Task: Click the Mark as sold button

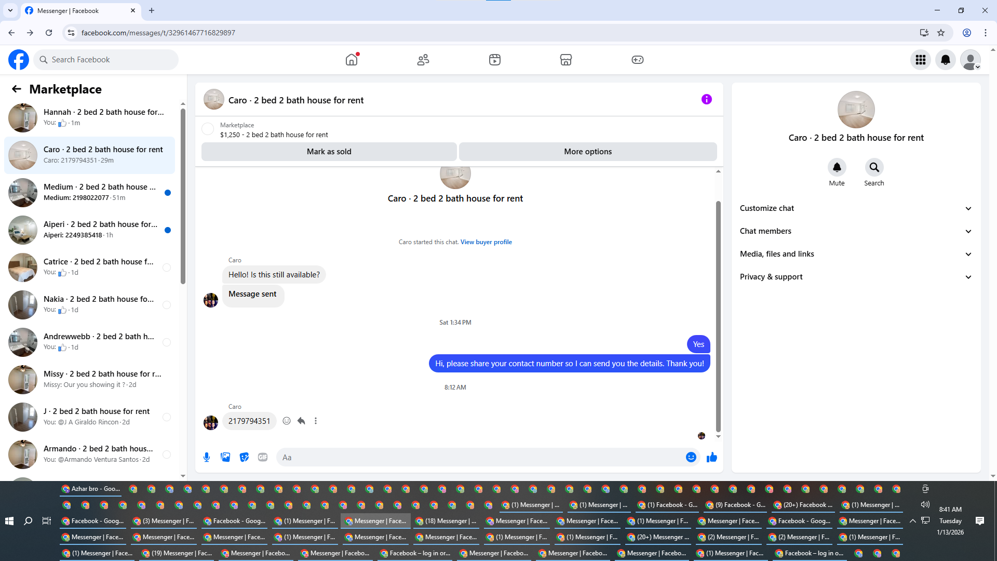Action: pyautogui.click(x=329, y=152)
